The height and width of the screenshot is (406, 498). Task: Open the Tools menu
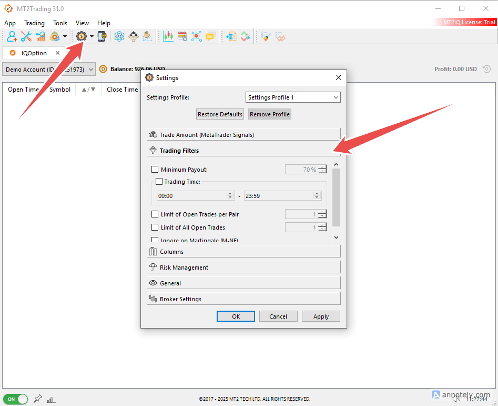point(60,23)
